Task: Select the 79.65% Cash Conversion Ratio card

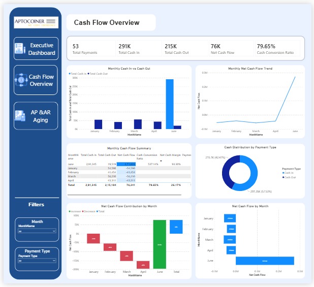Action: tap(277, 48)
